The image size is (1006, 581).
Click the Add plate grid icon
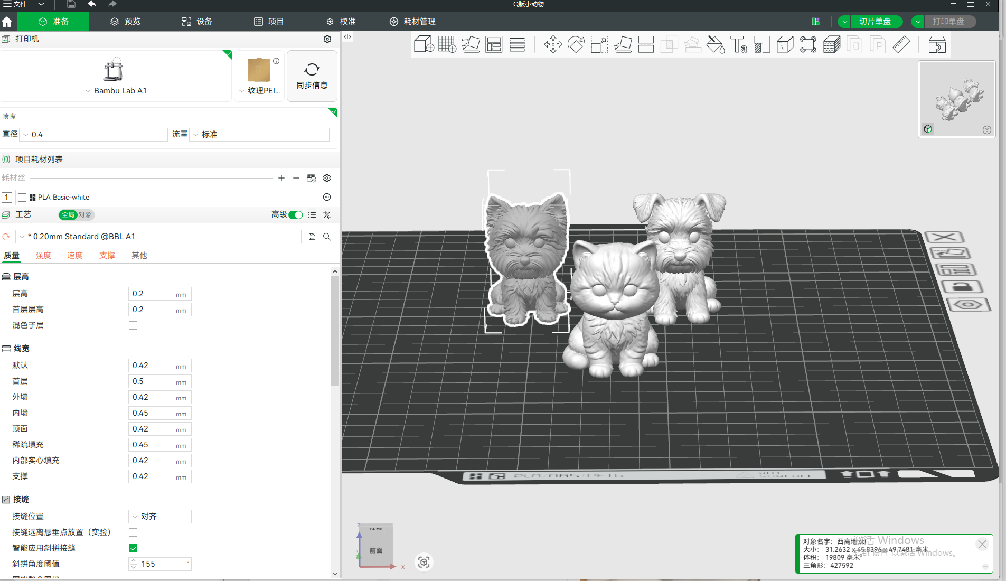pyautogui.click(x=447, y=44)
